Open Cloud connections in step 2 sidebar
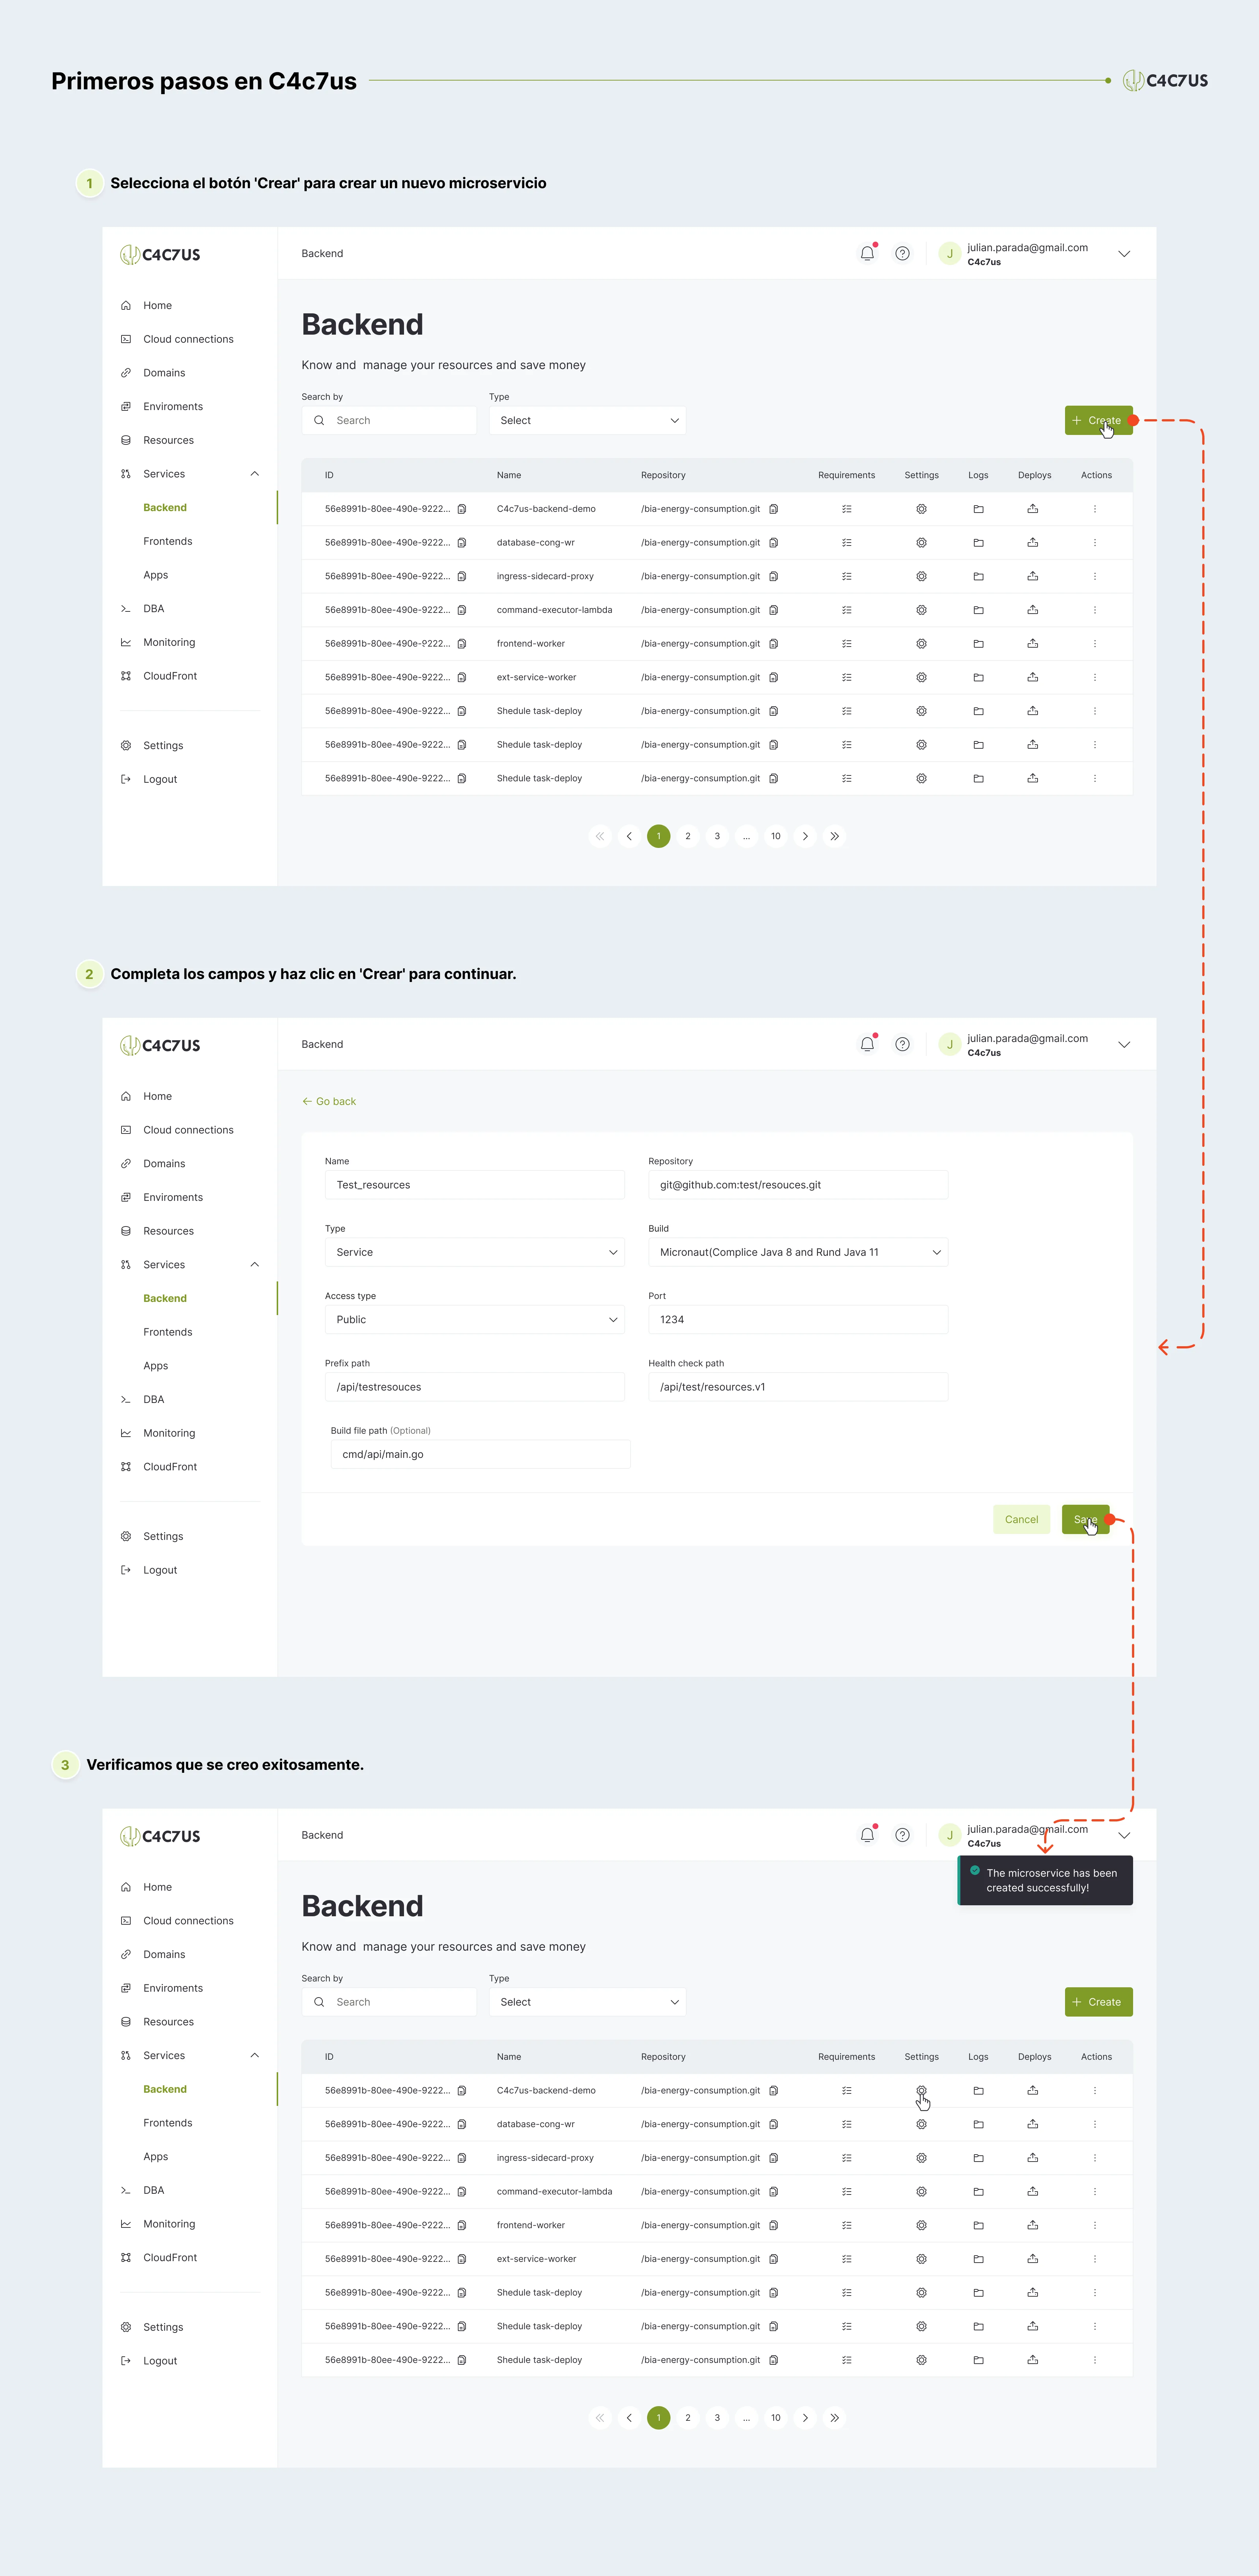This screenshot has height=2576, width=1259. [x=188, y=1130]
